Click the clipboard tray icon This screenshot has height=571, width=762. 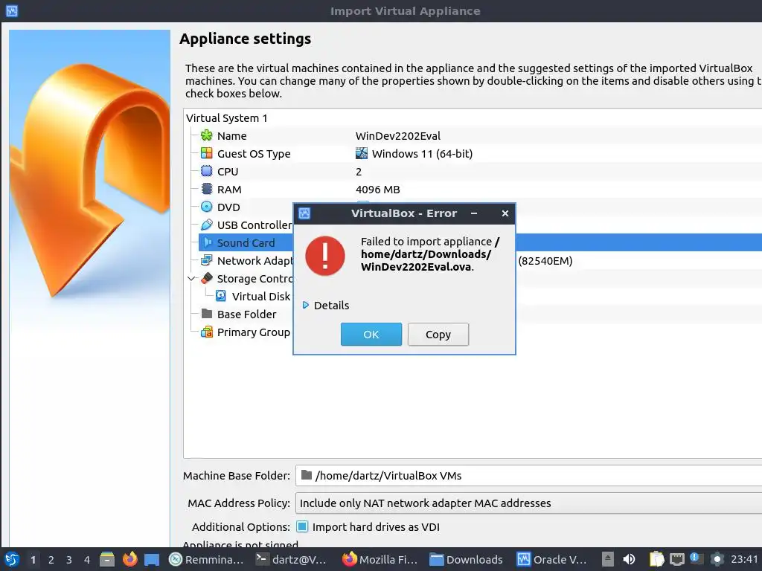pos(656,559)
